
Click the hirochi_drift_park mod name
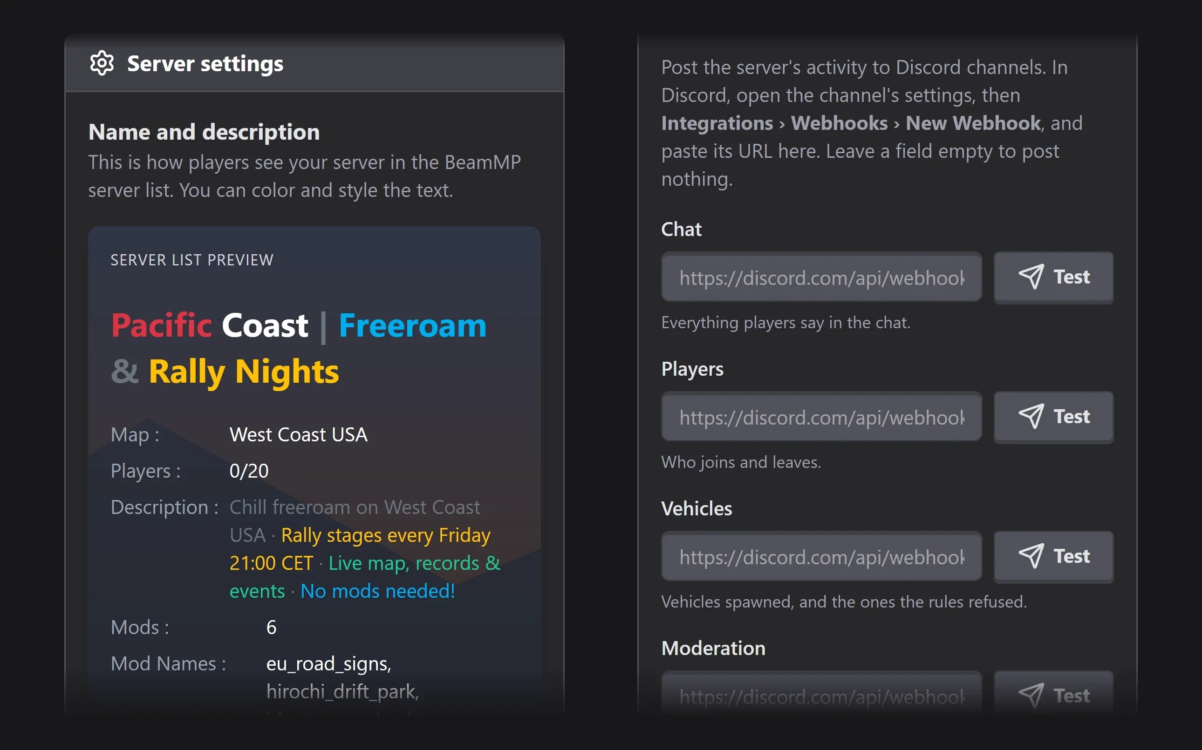point(342,692)
